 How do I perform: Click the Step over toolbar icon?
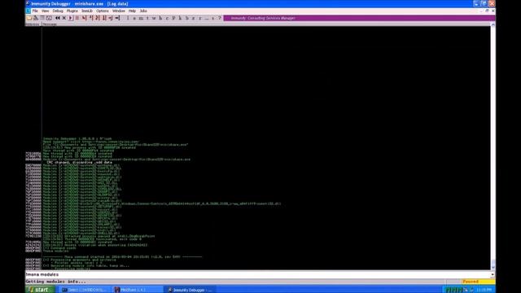point(90,18)
